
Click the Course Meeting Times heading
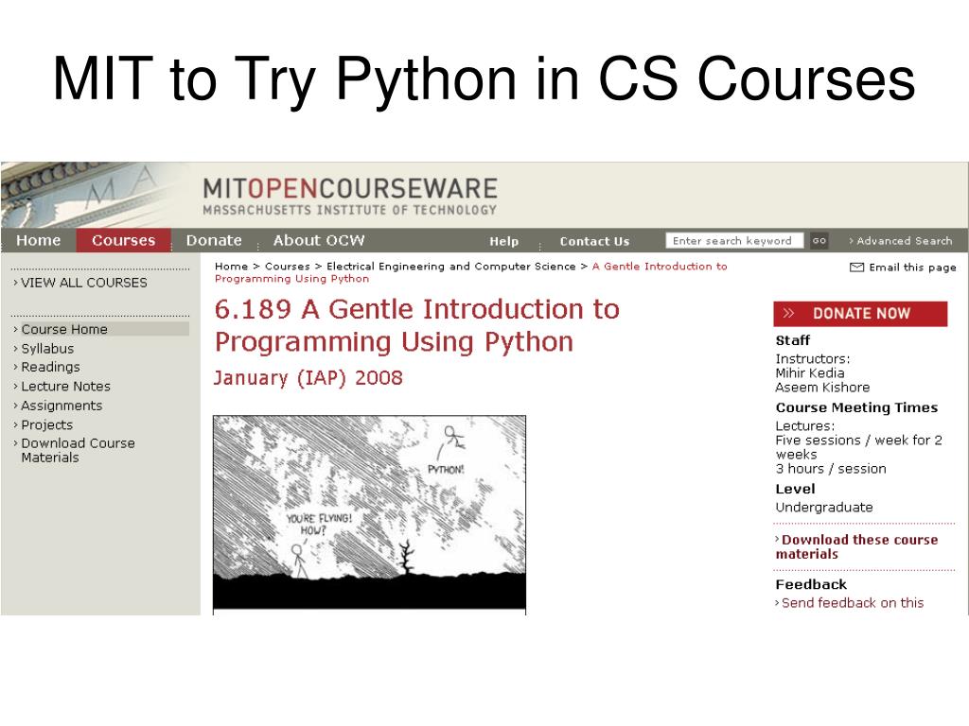856,407
